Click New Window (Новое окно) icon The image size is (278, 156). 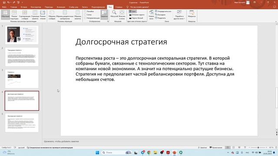[151, 15]
